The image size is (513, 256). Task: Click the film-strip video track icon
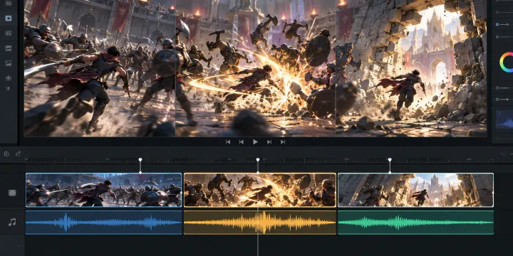click(12, 193)
